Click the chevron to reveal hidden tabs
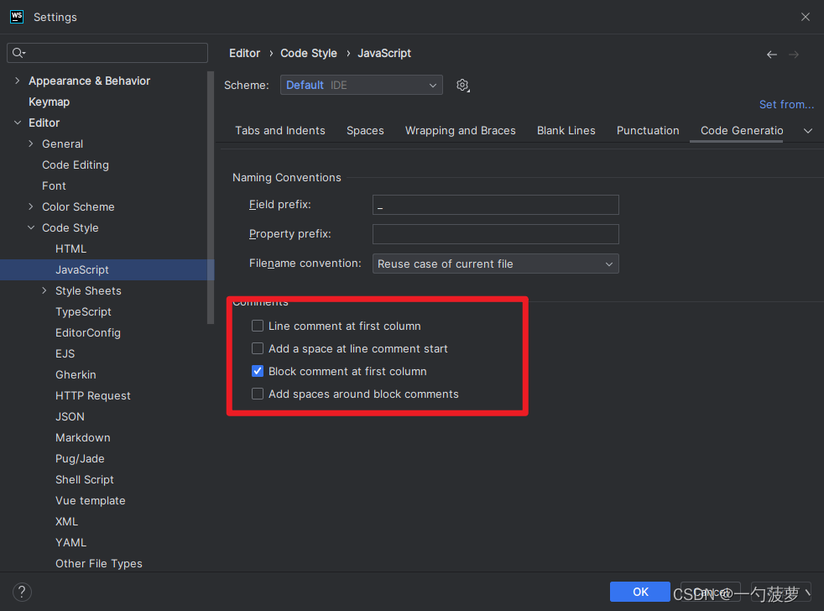Screen dimensions: 824x611 coord(807,131)
